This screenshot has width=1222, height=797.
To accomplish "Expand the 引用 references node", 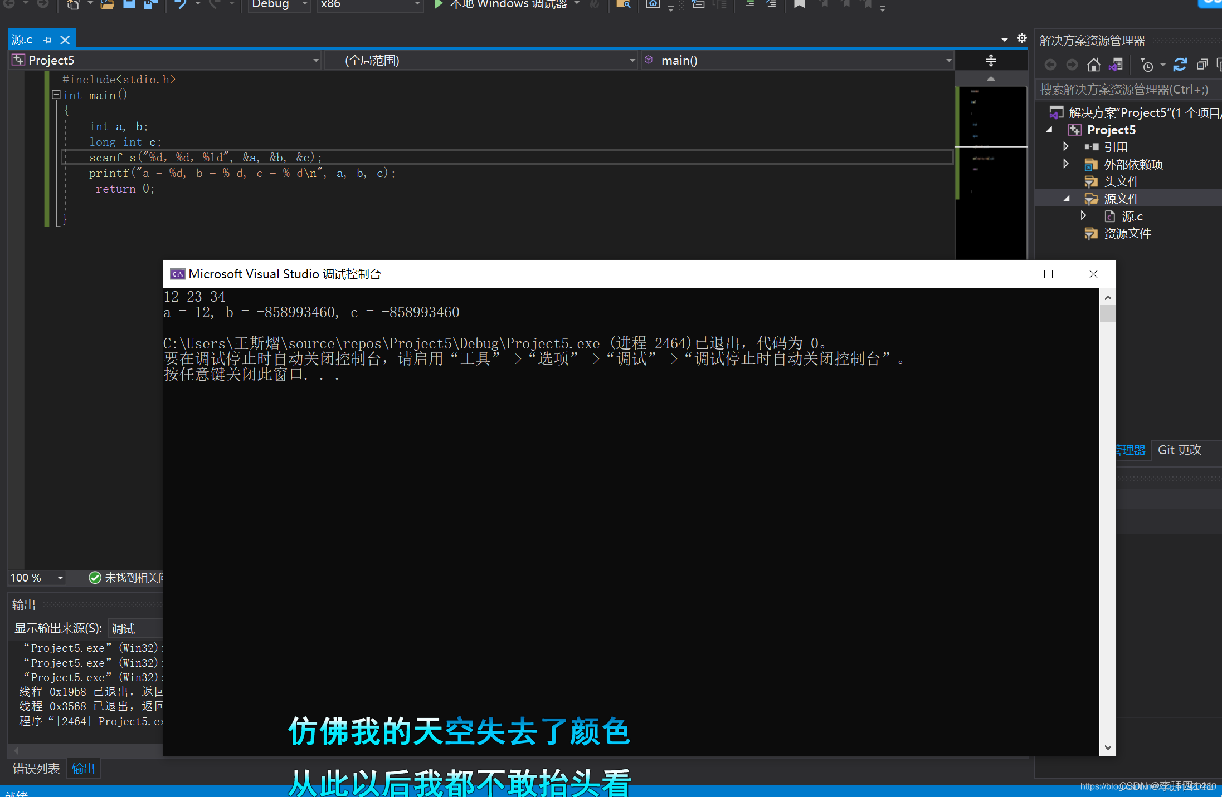I will click(1065, 147).
